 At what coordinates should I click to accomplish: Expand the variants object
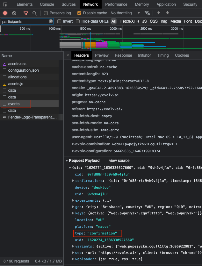coord(73,246)
